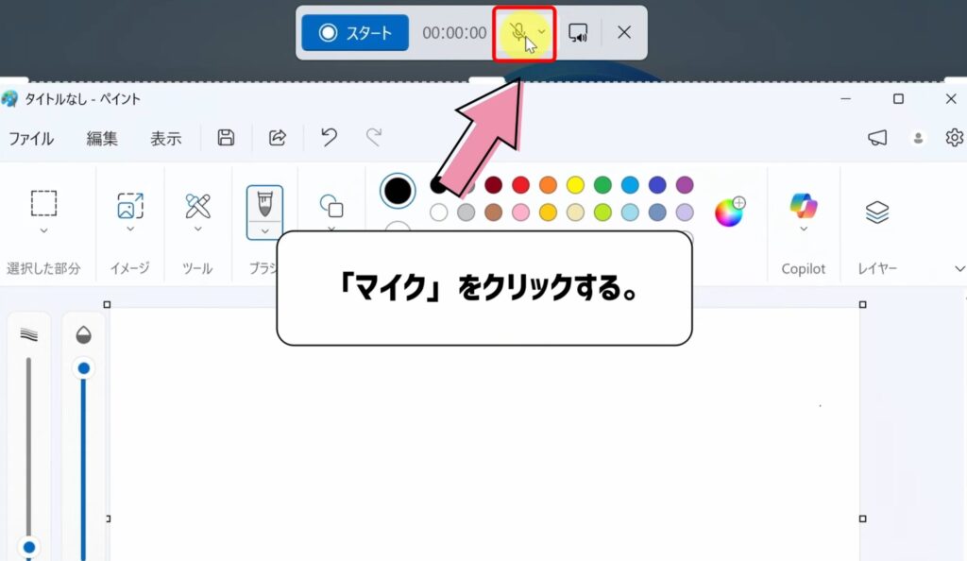Open the ファイル menu
The image size is (967, 561).
click(31, 138)
